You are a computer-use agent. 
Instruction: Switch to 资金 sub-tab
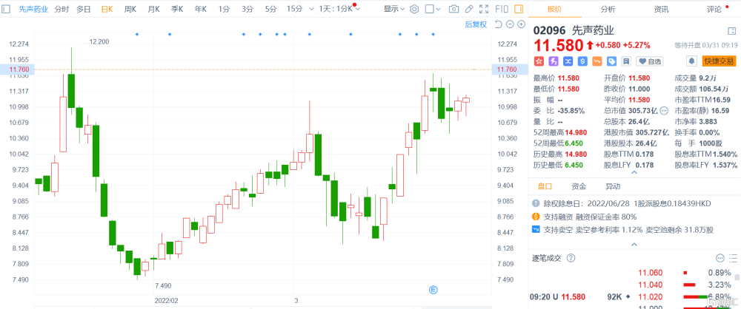[x=579, y=186]
